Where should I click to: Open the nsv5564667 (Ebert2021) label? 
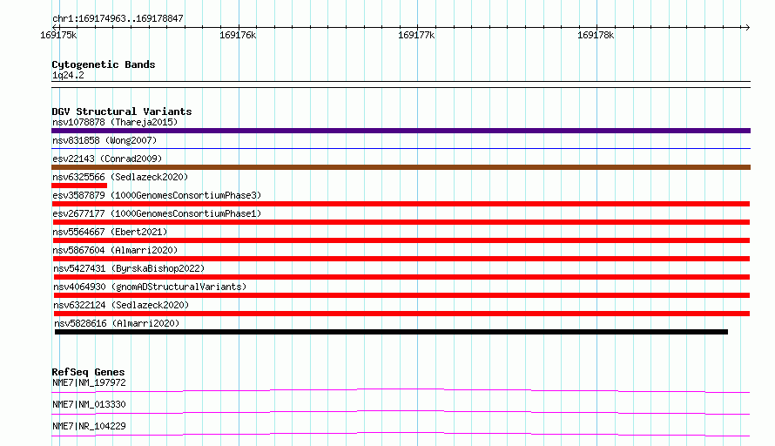click(110, 232)
